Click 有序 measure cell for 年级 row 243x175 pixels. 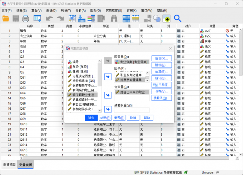[x=212, y=41]
